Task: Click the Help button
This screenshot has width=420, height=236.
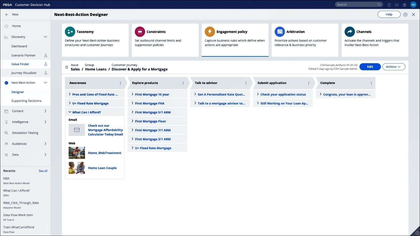Action: 389,15
